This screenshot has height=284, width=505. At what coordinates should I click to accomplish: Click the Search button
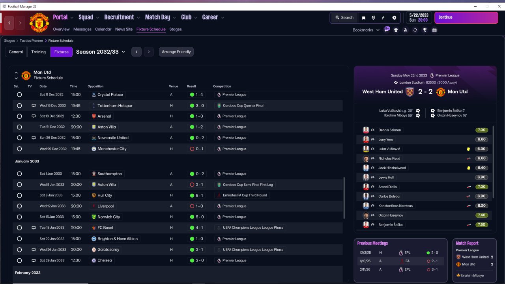pos(344,18)
